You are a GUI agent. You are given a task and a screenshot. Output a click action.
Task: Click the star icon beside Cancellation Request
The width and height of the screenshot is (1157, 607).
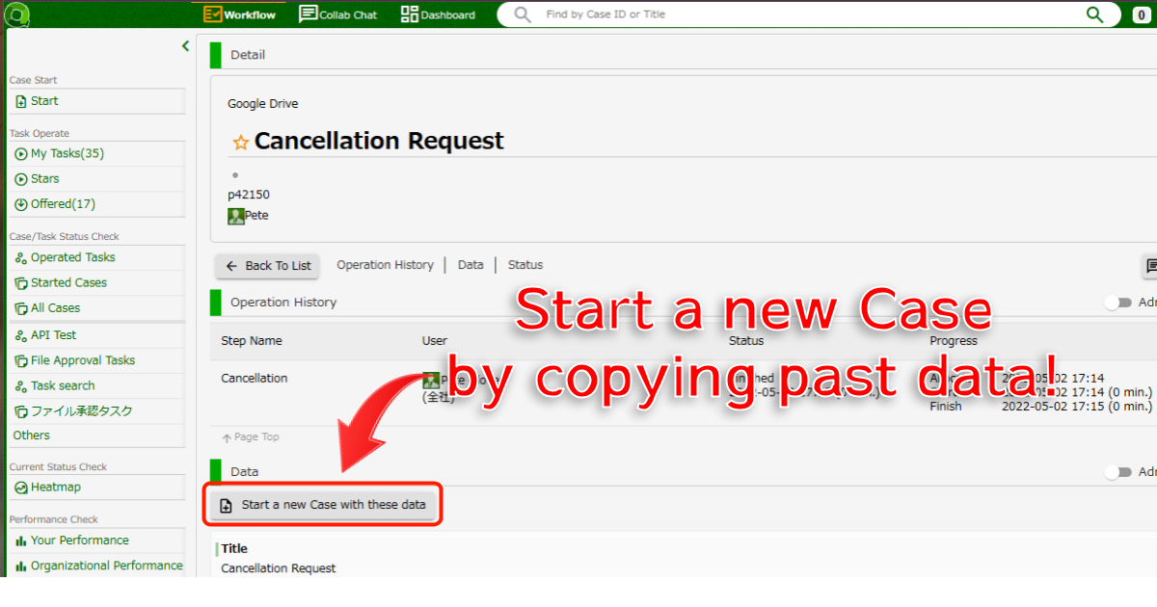pyautogui.click(x=241, y=142)
